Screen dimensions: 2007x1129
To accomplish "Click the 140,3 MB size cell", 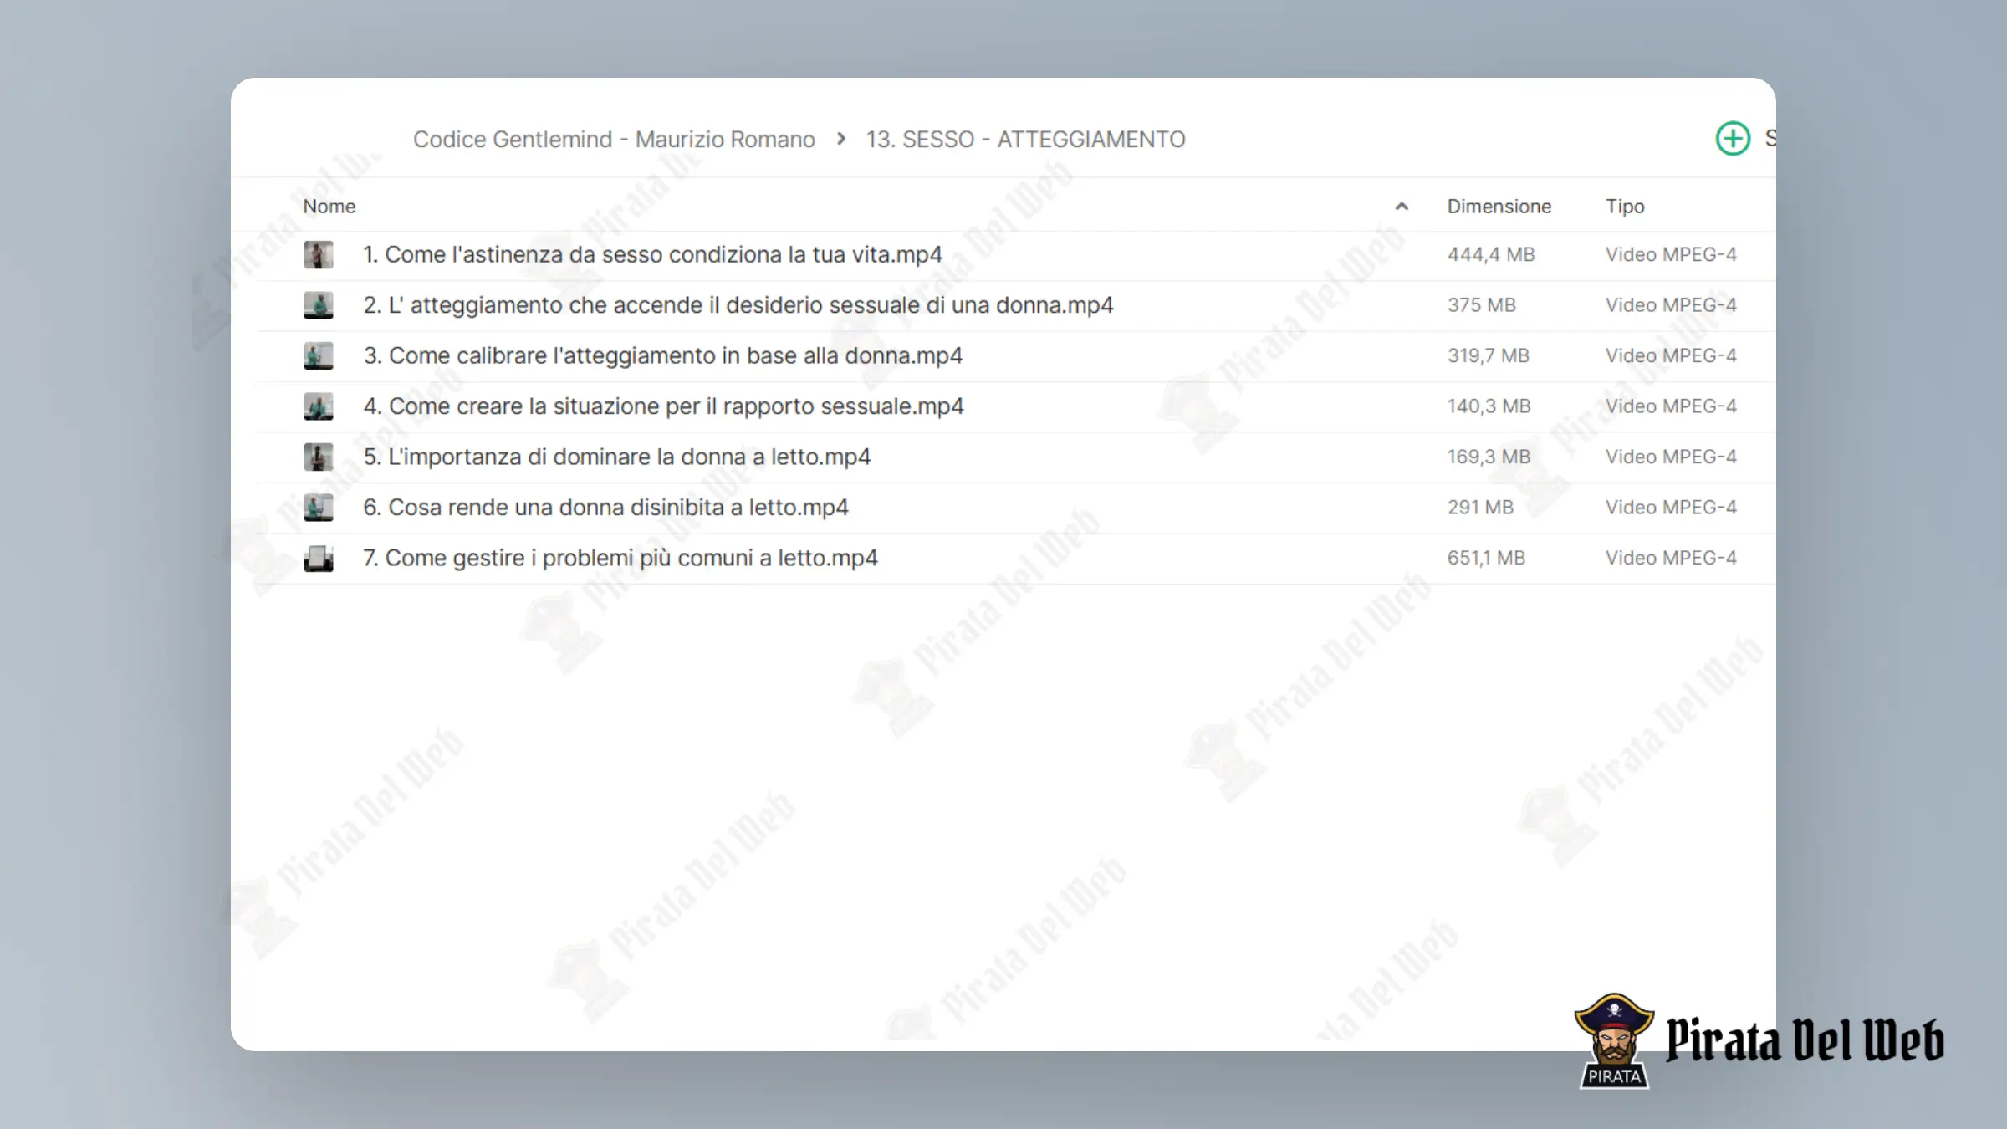I will coord(1489,406).
